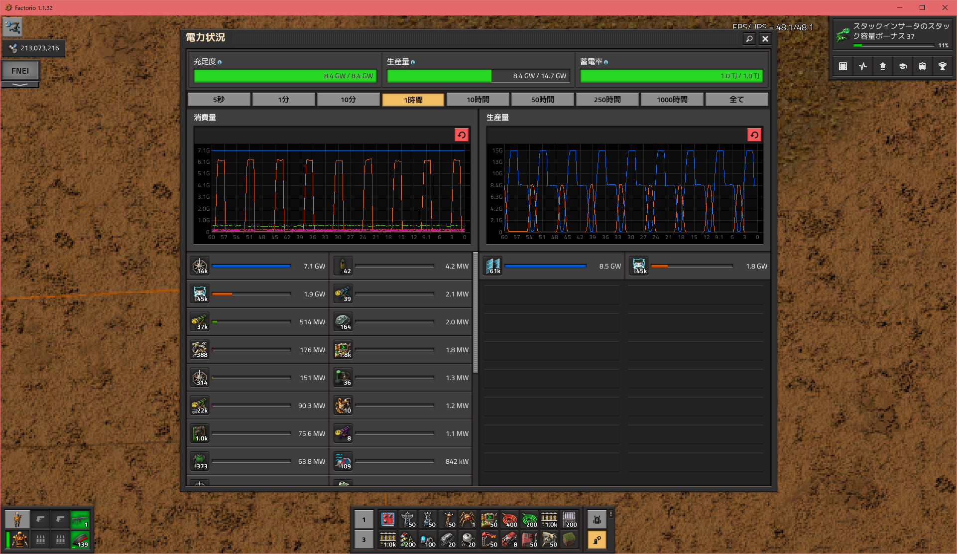This screenshot has width=957, height=554.
Task: Open bonuses via the up-arrow icon
Action: pyautogui.click(x=883, y=66)
